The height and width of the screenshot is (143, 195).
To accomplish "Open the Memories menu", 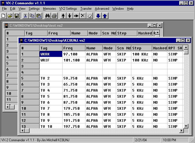I will tap(50, 9).
